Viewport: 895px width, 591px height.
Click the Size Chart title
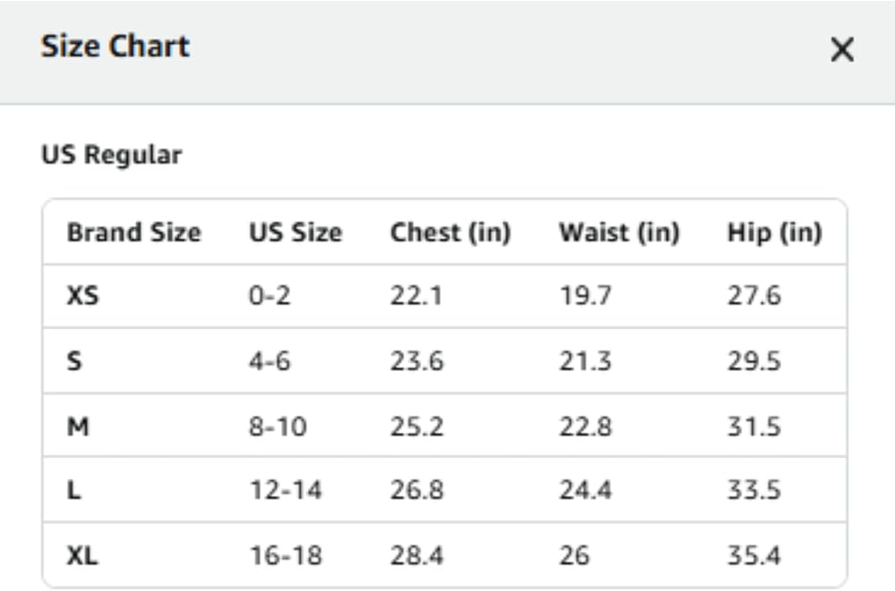coord(115,46)
